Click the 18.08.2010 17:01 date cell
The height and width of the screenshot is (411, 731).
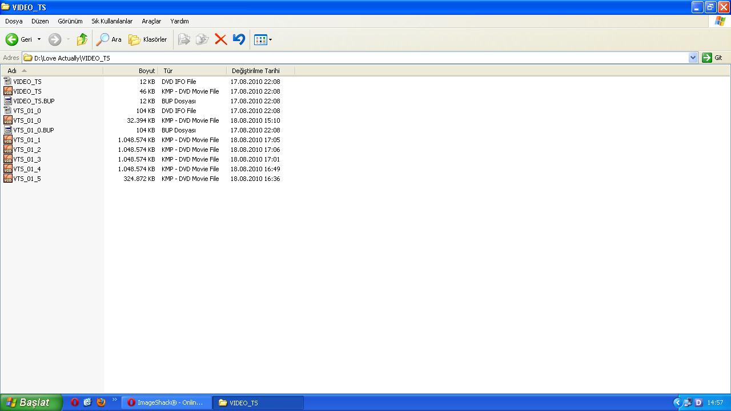pyautogui.click(x=255, y=159)
